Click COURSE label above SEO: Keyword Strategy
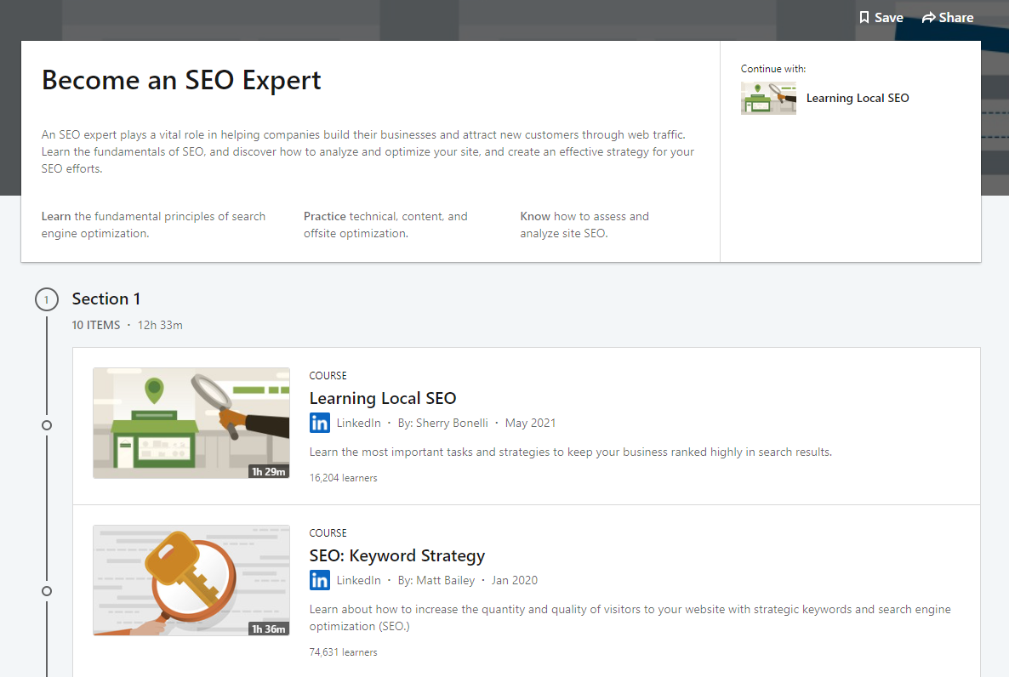Screen dimensions: 1009x677 [x=328, y=533]
